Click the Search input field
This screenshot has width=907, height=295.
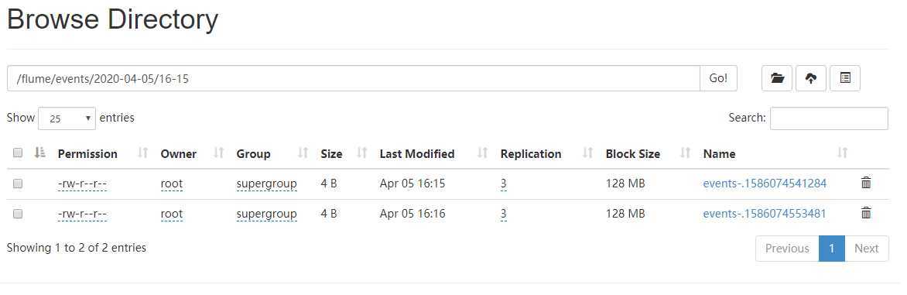click(829, 118)
